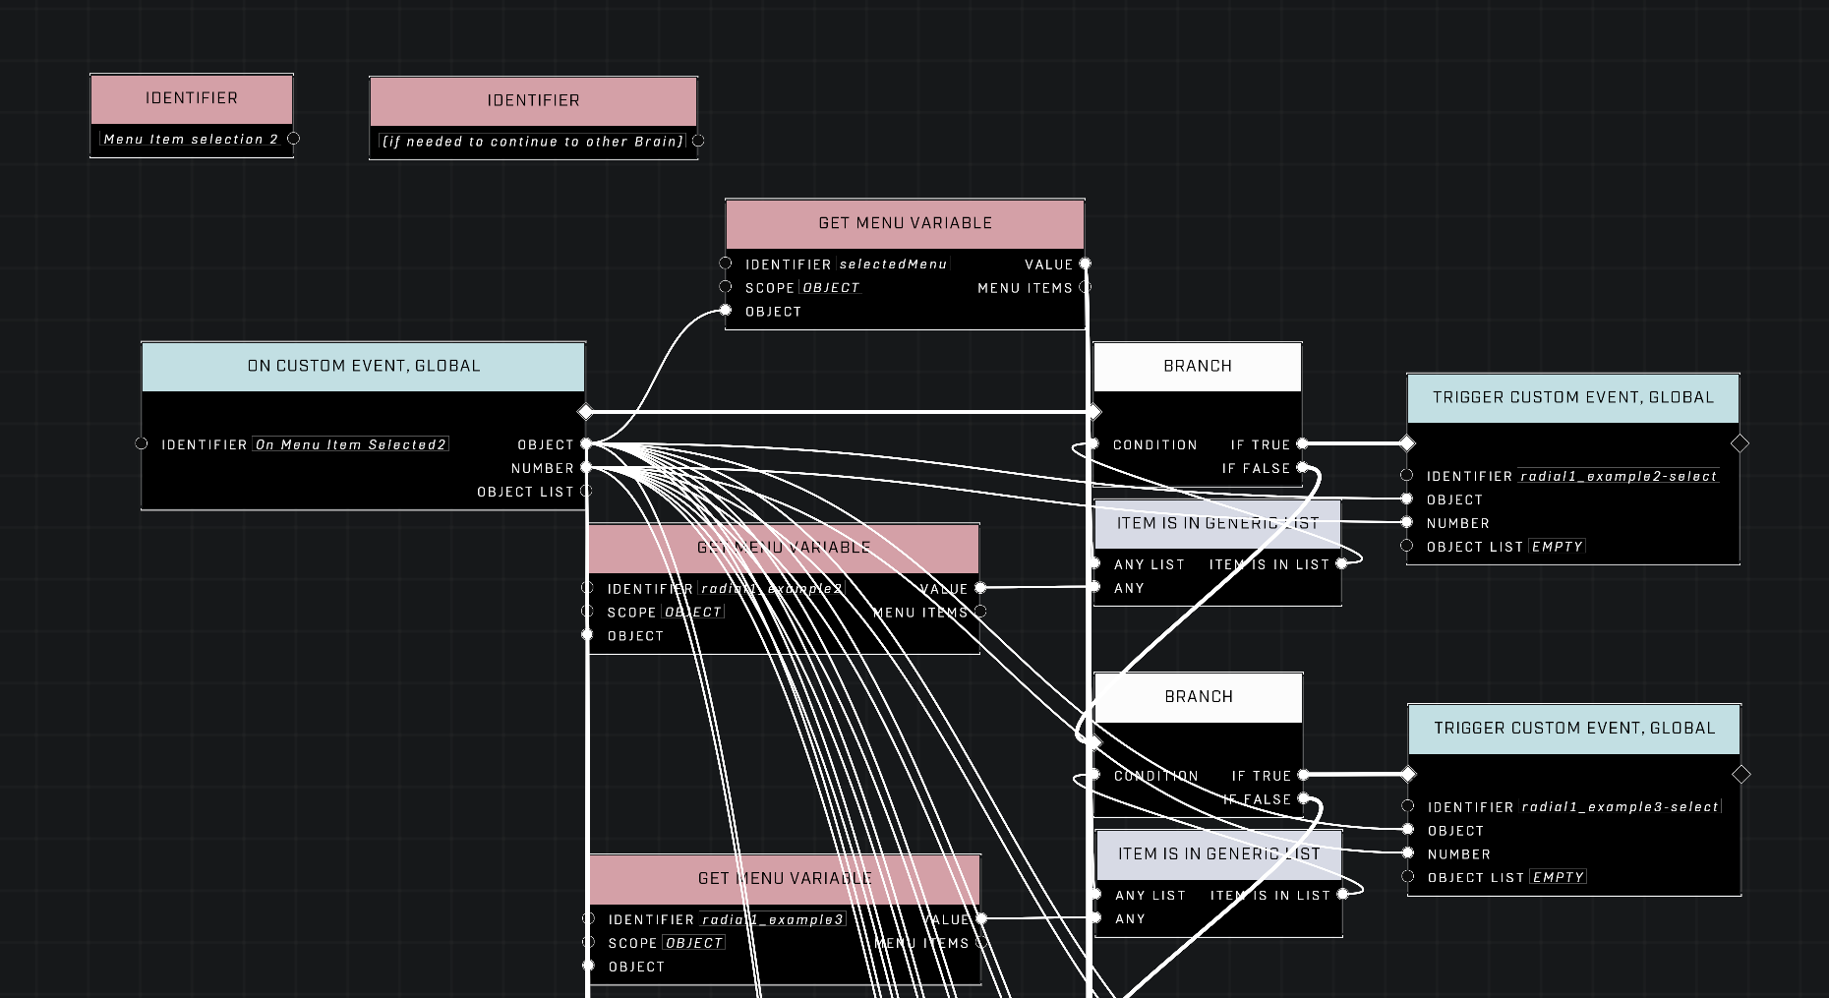Click the "if needed to continue to other Brain" field
This screenshot has width=1829, height=998.
point(532,142)
